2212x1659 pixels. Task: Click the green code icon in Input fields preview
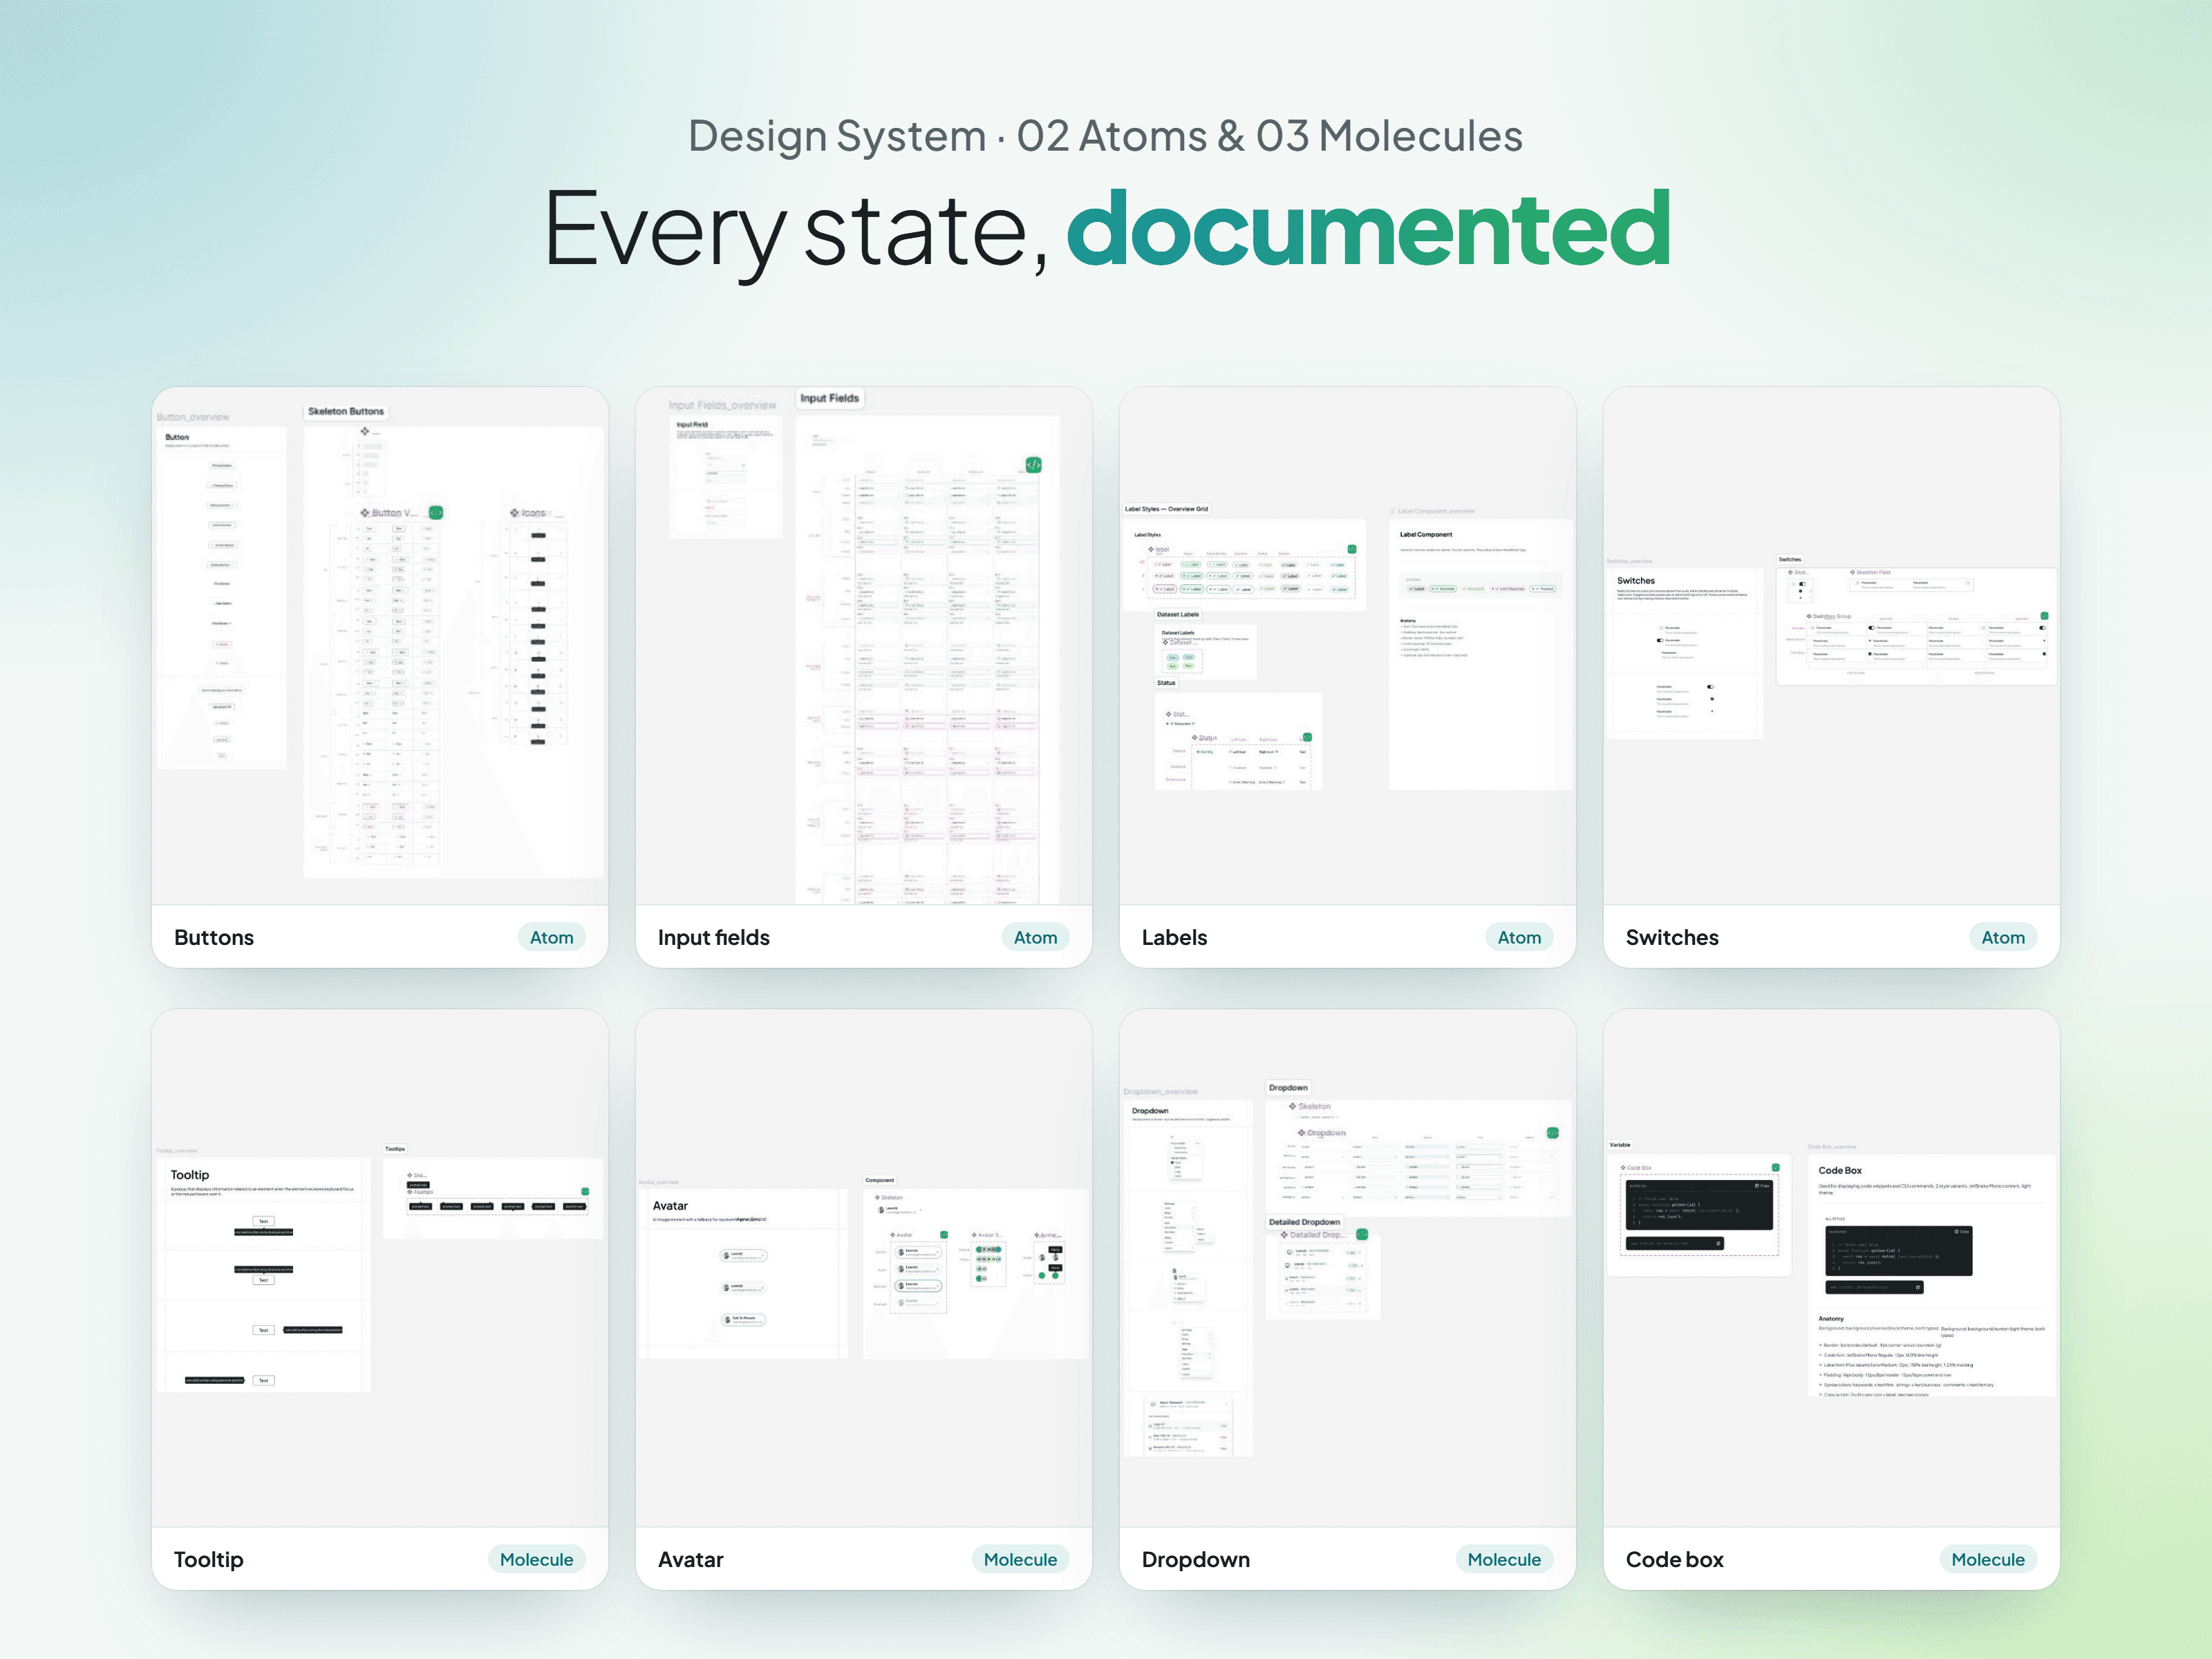click(1033, 465)
